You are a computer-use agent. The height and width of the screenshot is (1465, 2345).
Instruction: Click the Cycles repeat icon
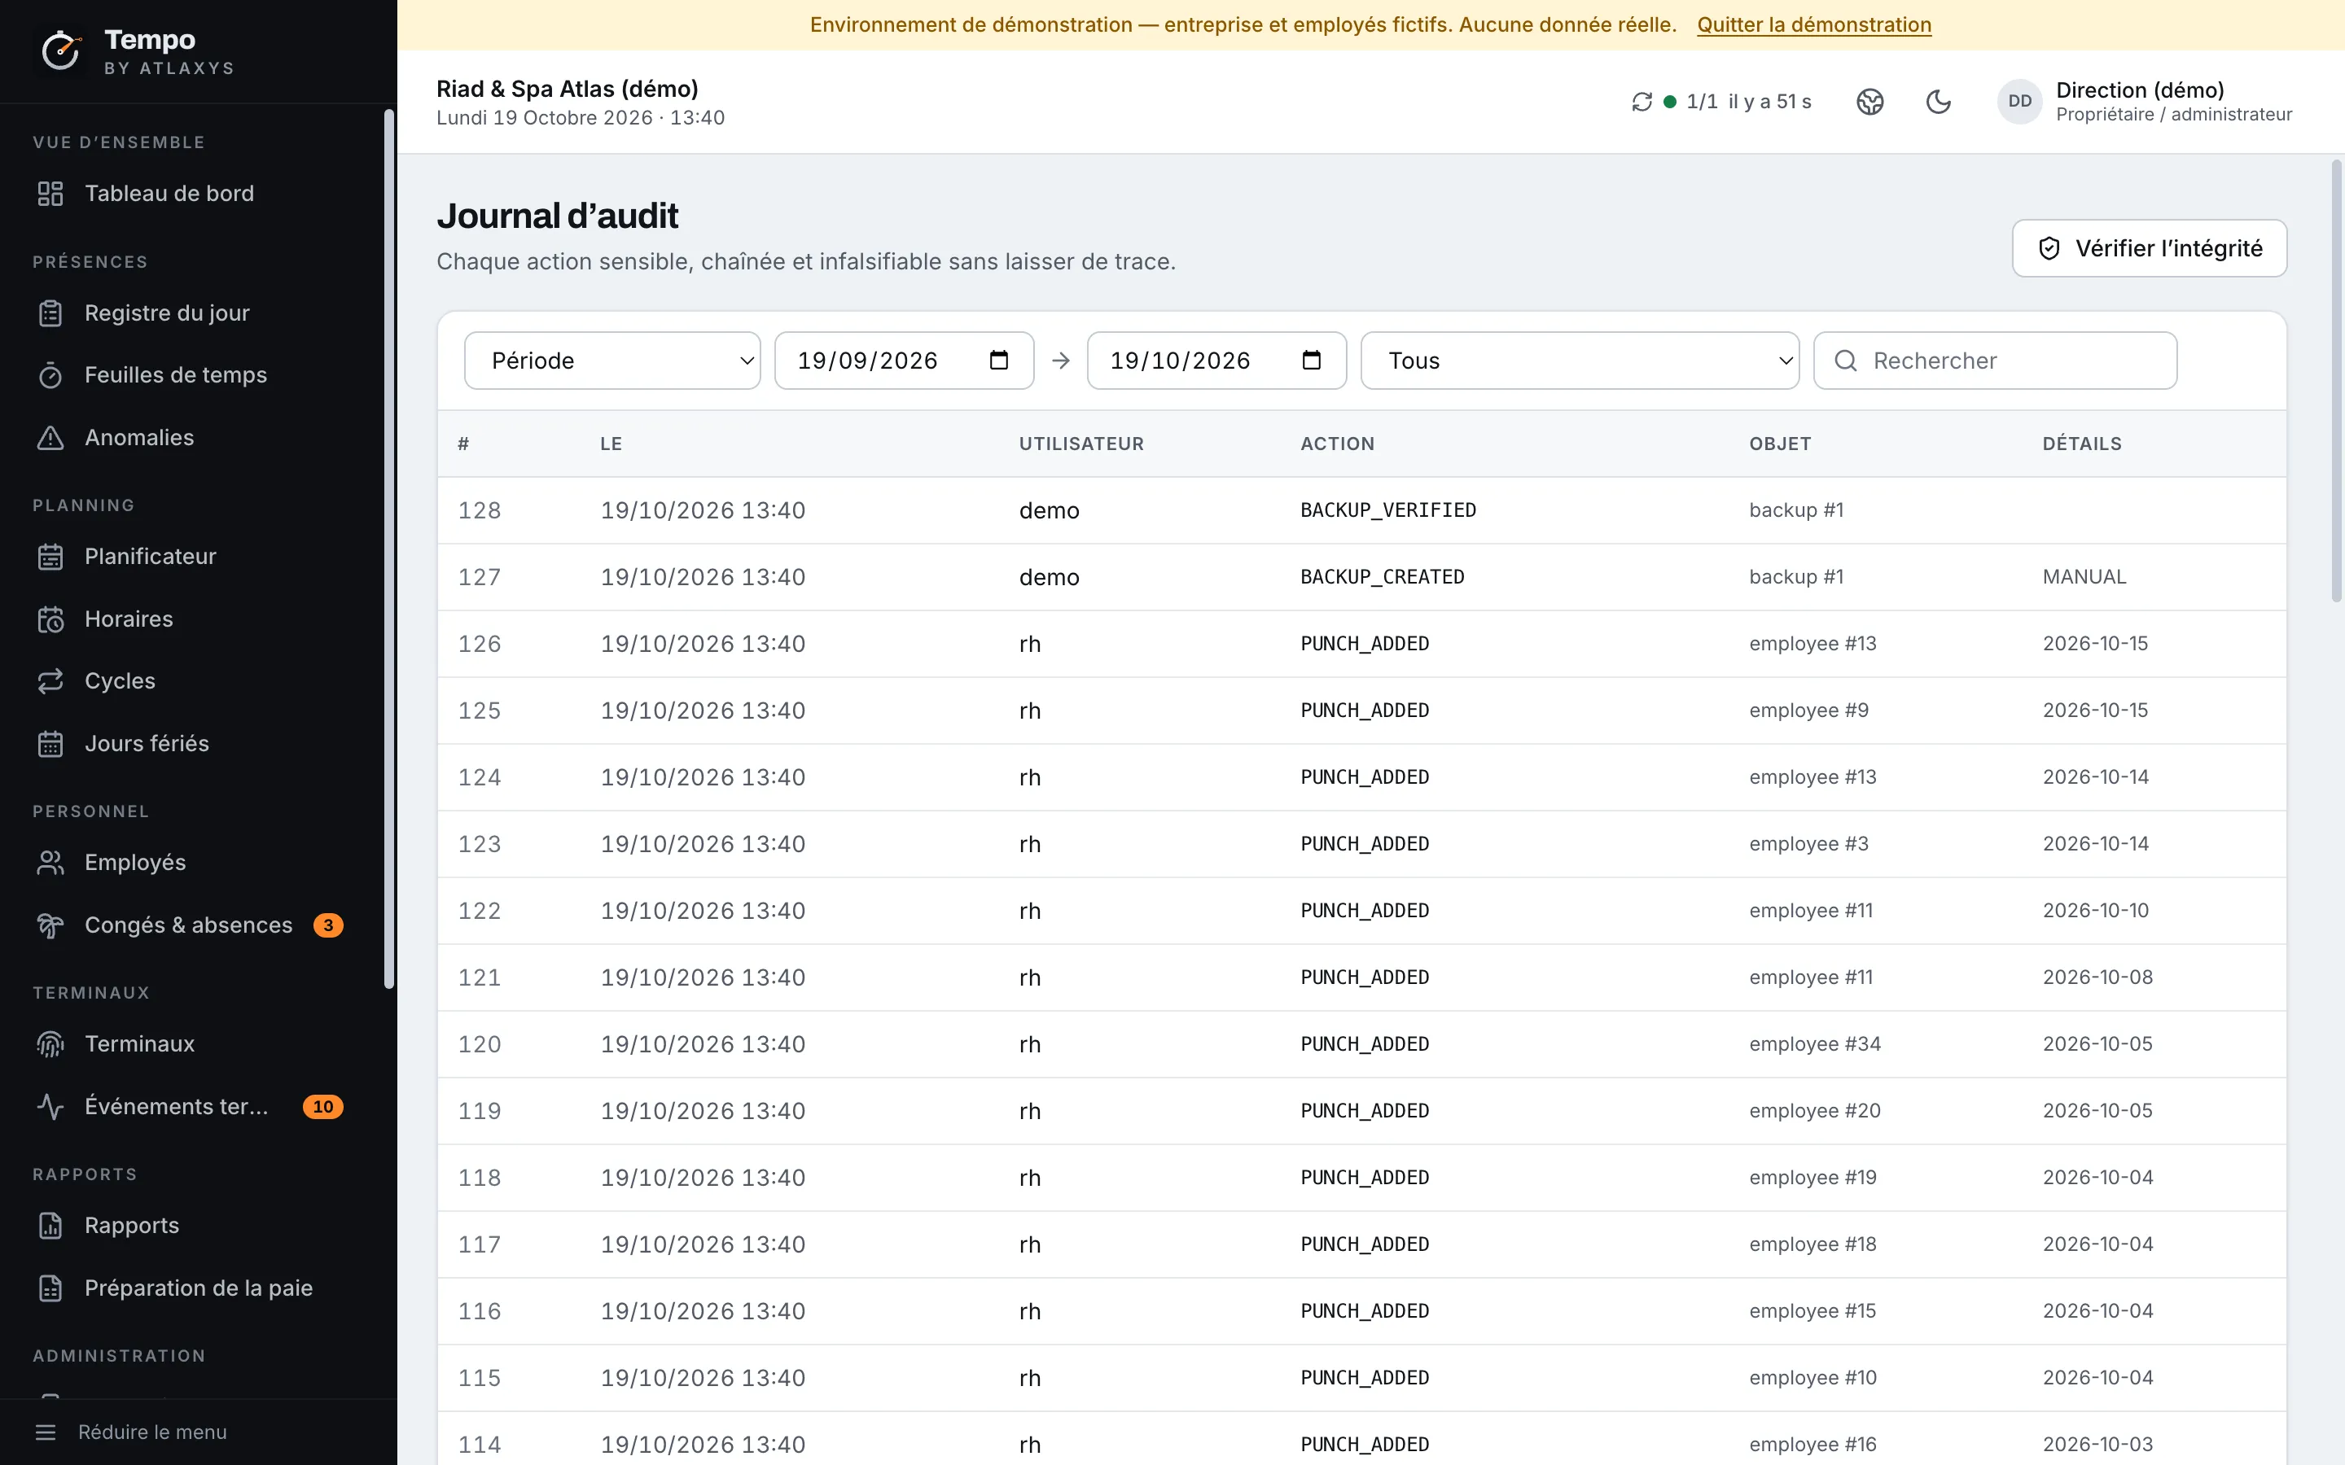pos(50,681)
